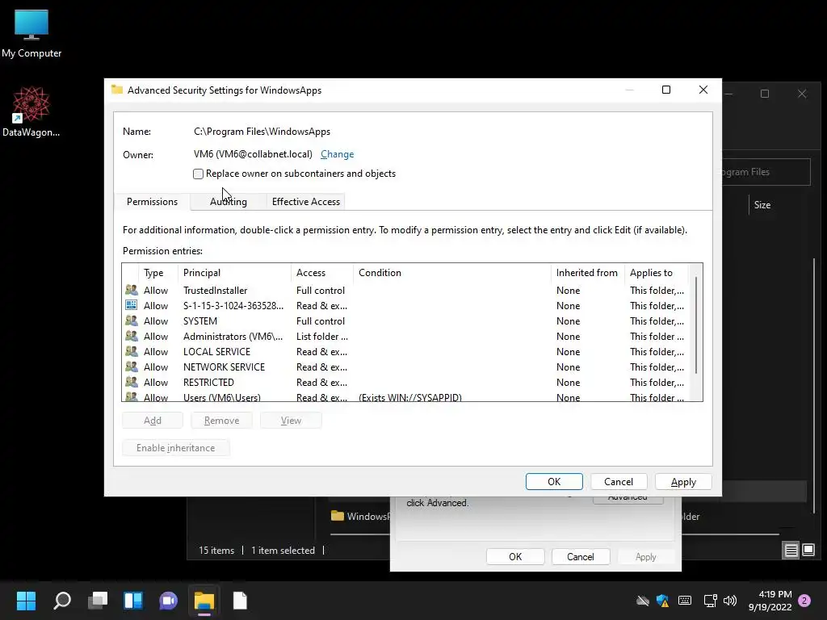Screen dimensions: 827x620
Task: Click the owner name VM6 (VM6@collabnet.local)
Action: click(x=253, y=154)
